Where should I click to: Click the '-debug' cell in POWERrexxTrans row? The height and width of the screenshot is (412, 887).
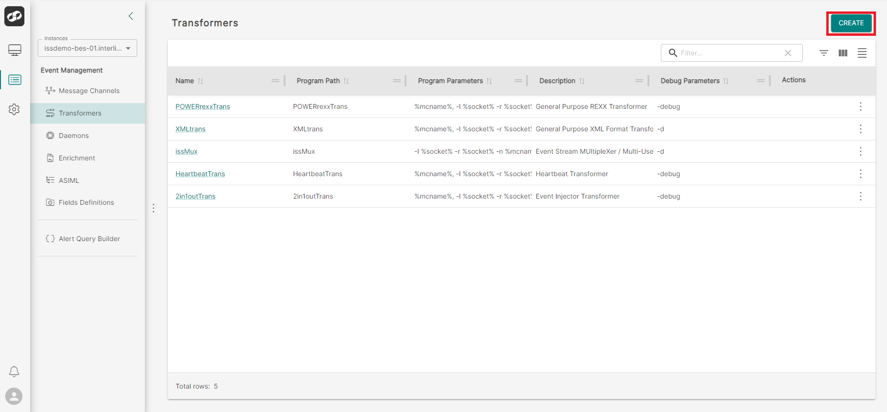coord(668,106)
